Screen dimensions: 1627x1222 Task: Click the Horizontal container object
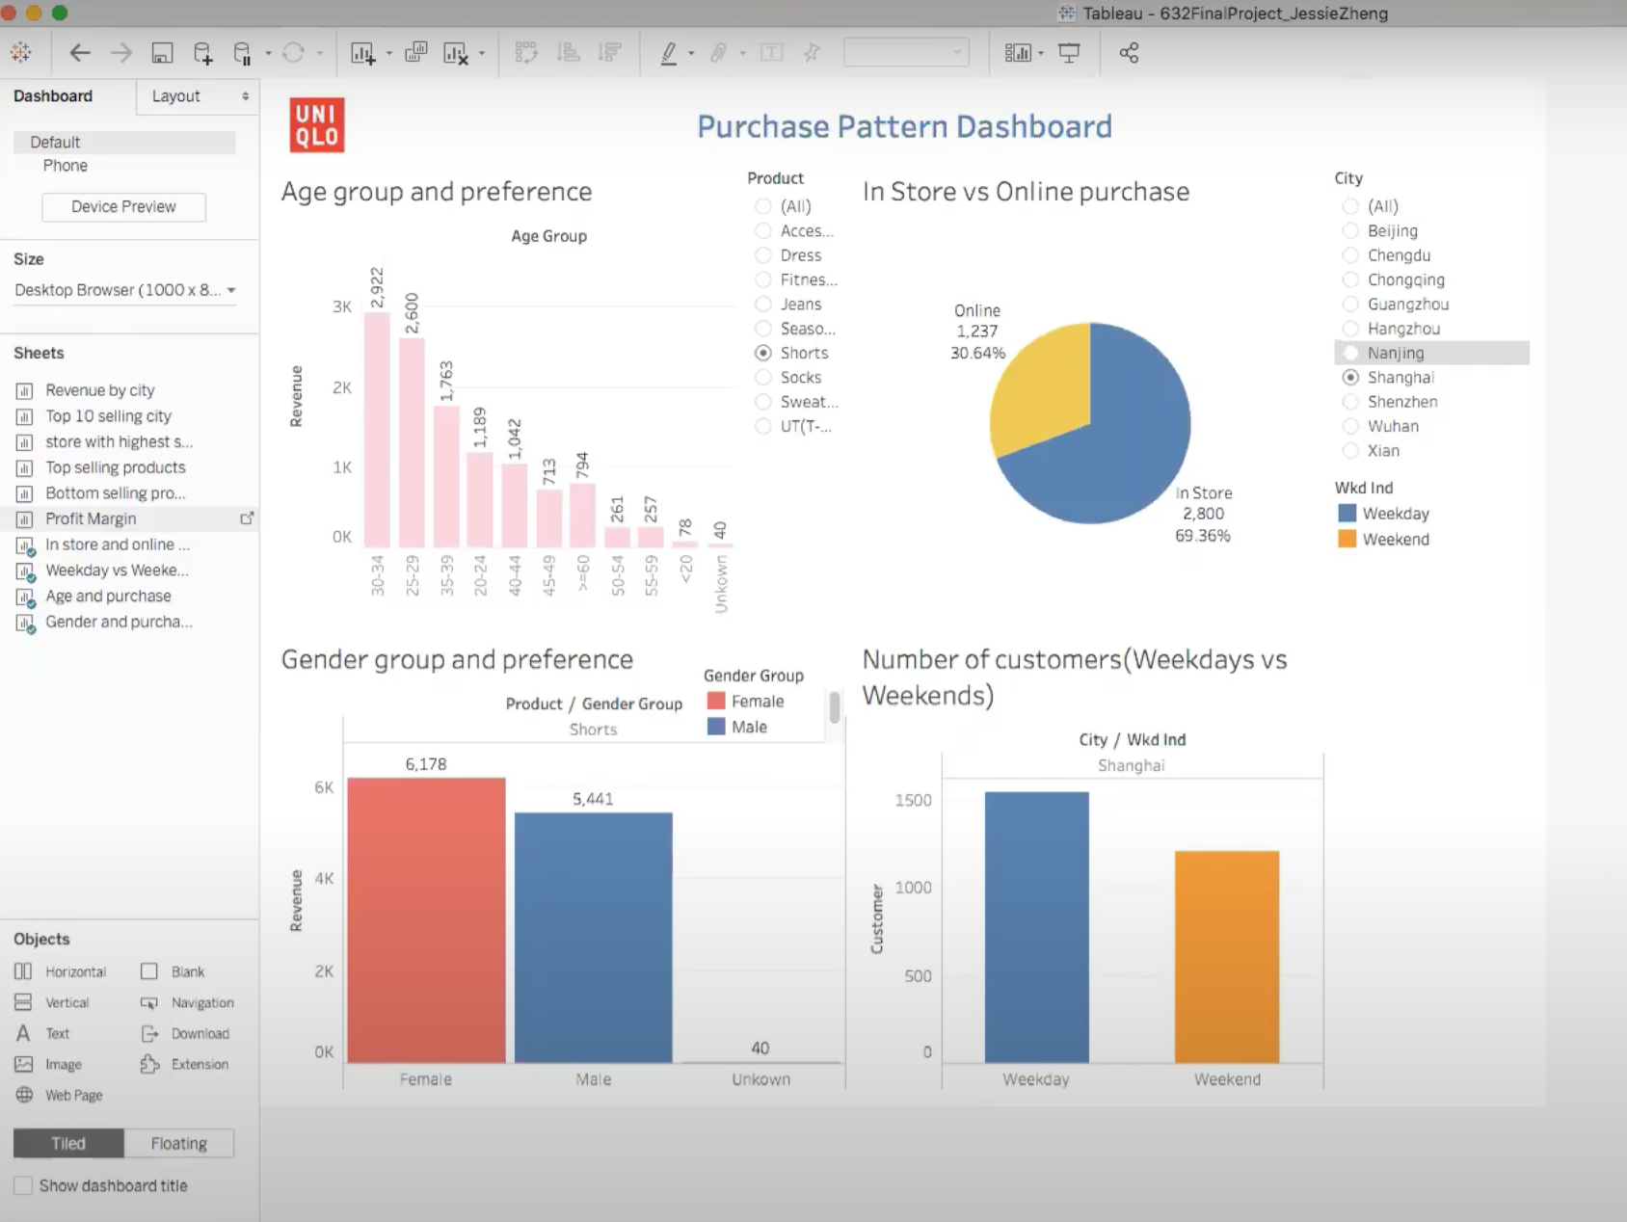[x=60, y=971]
